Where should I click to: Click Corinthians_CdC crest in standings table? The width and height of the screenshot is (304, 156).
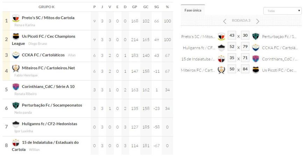coord(16,87)
